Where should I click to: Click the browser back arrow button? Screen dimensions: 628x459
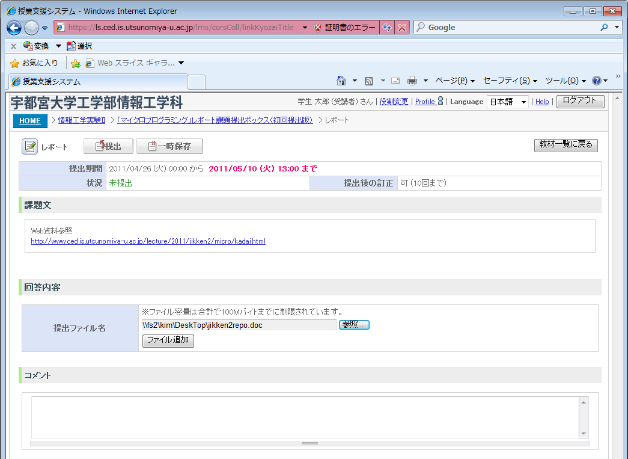coord(14,28)
